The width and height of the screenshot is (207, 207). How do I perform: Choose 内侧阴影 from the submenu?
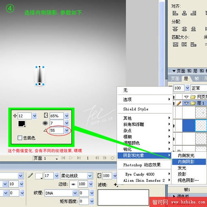pyautogui.click(x=189, y=162)
